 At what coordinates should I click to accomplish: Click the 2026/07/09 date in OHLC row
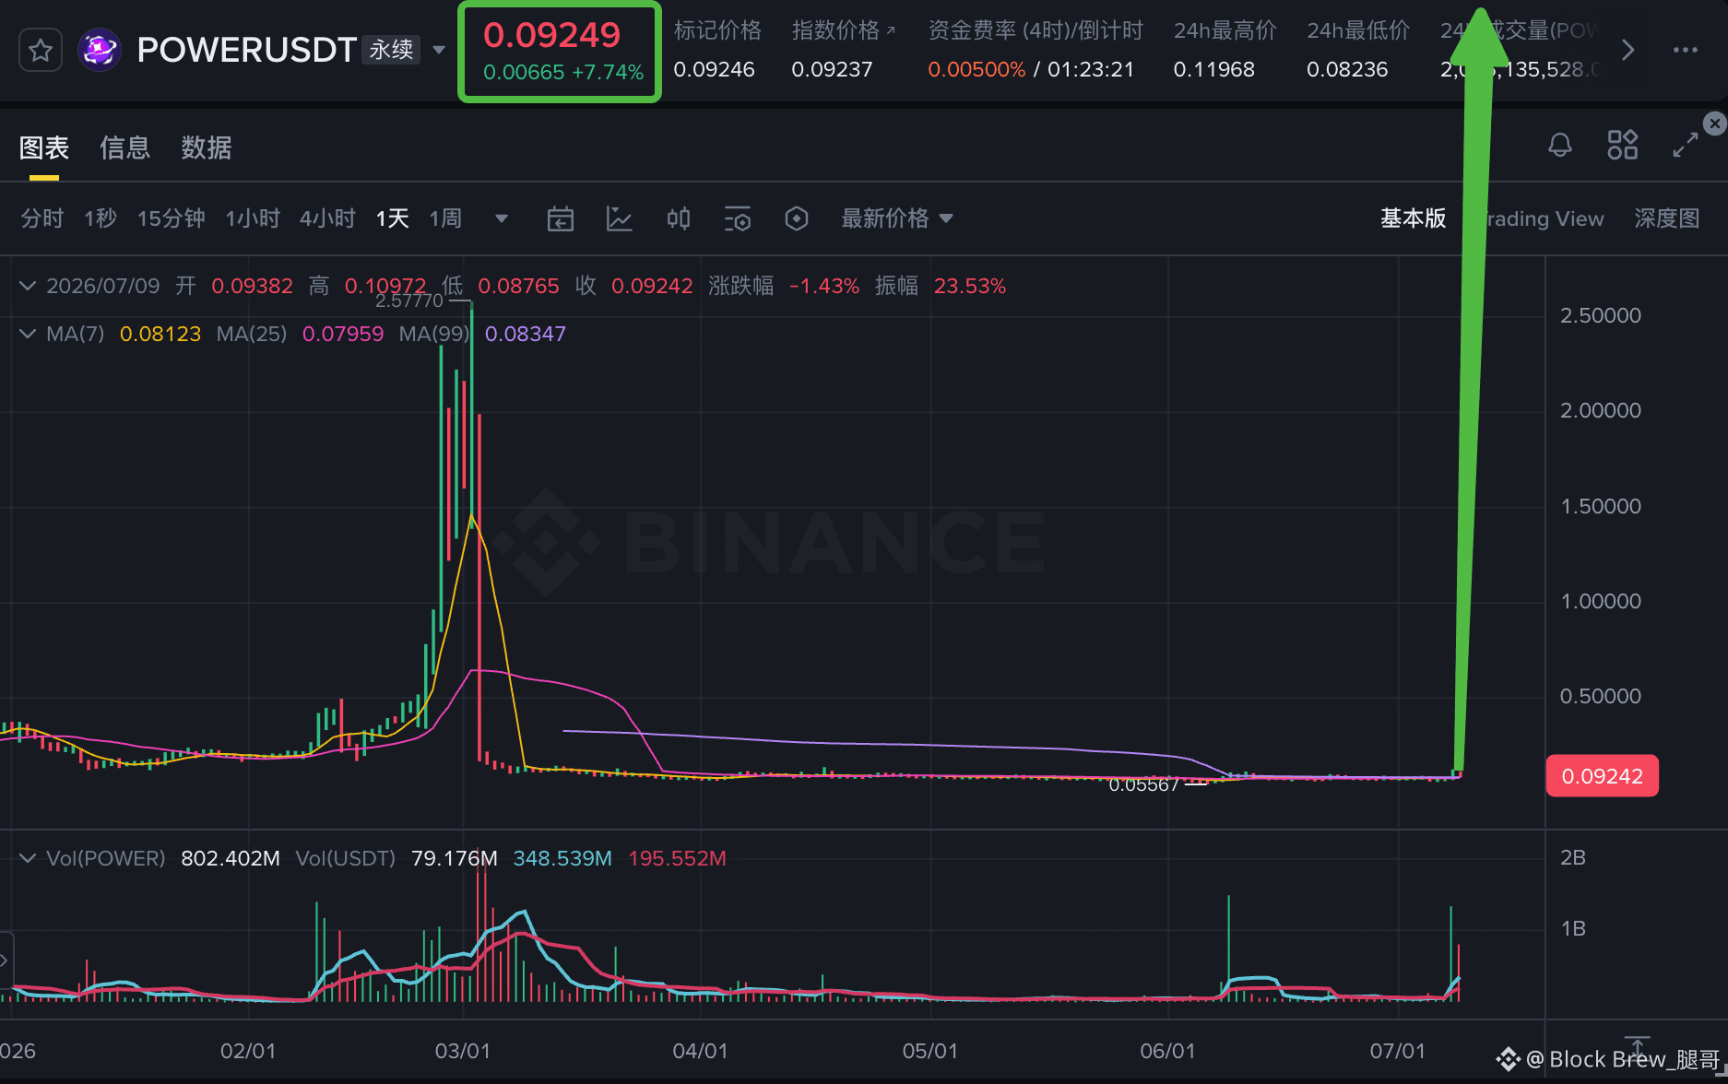(103, 286)
